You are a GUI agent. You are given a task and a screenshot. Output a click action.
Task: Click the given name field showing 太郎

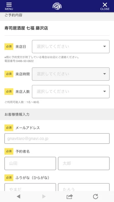click(84, 163)
